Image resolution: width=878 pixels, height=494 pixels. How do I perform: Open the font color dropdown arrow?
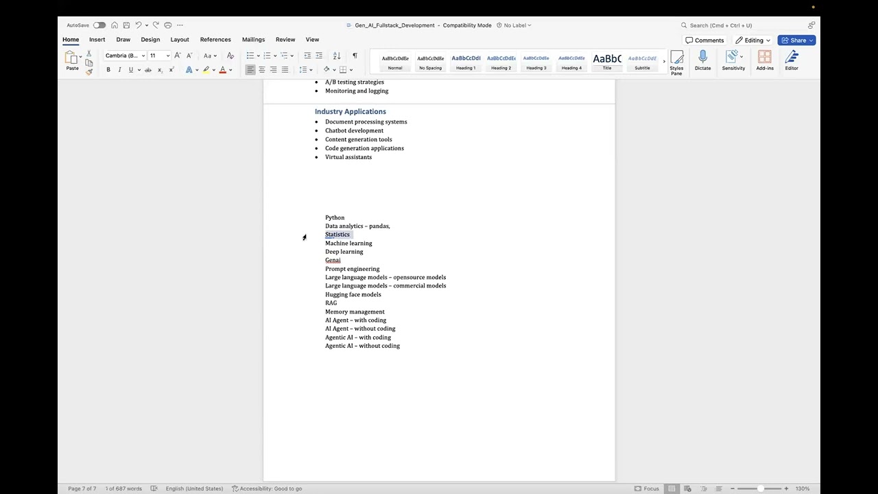tap(230, 70)
